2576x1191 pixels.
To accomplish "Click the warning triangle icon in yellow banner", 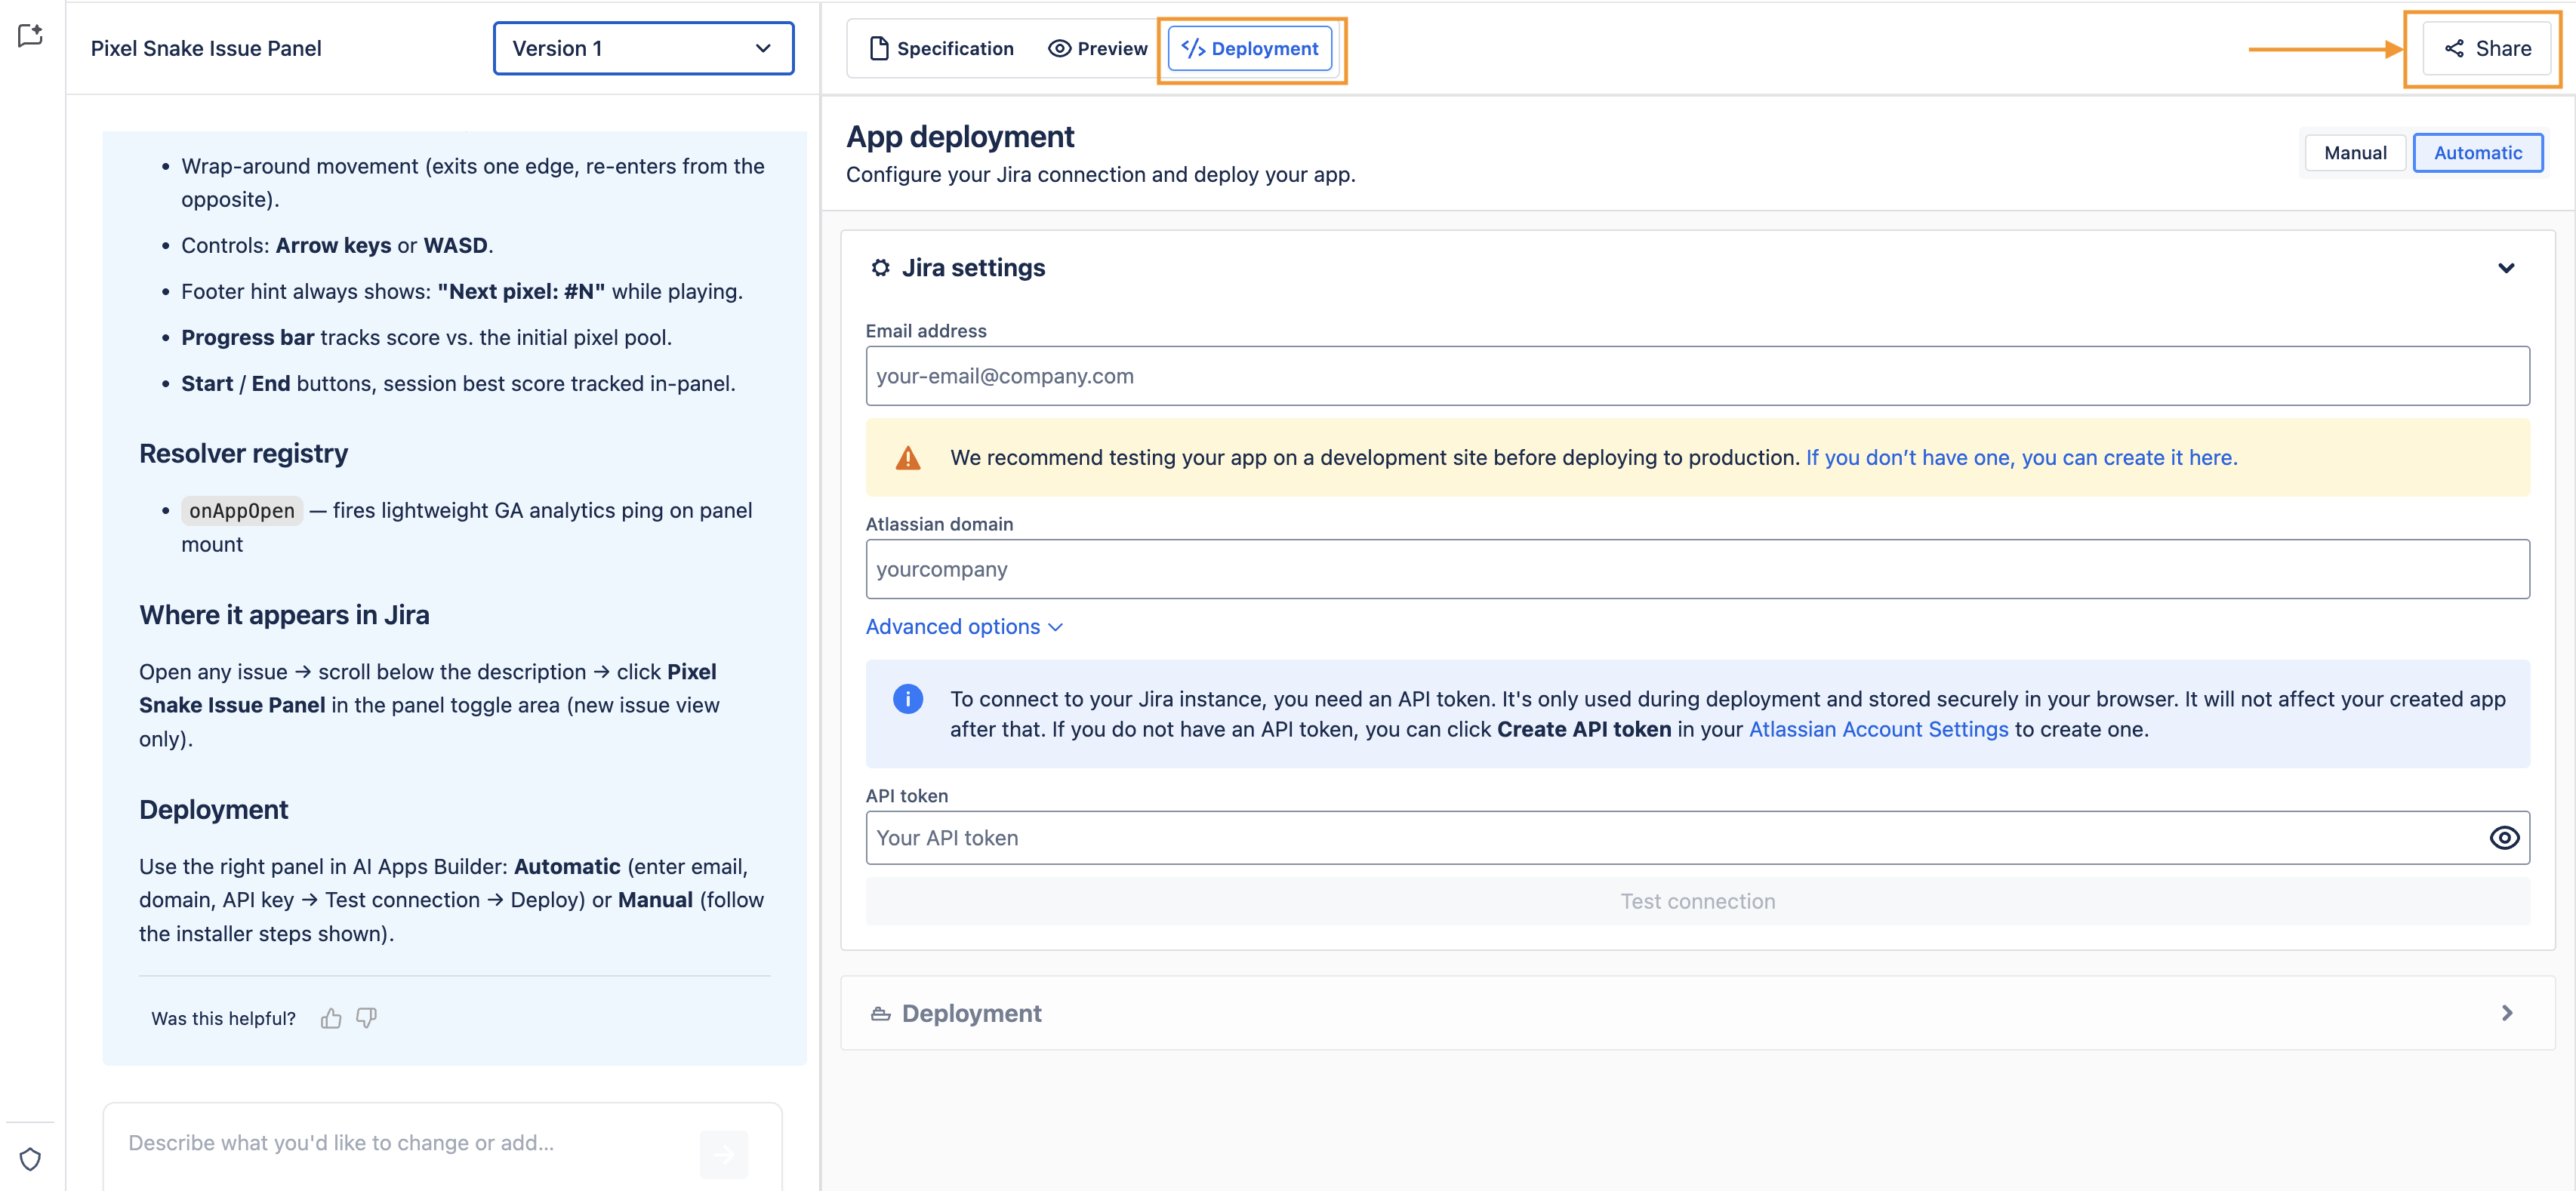I will point(907,458).
